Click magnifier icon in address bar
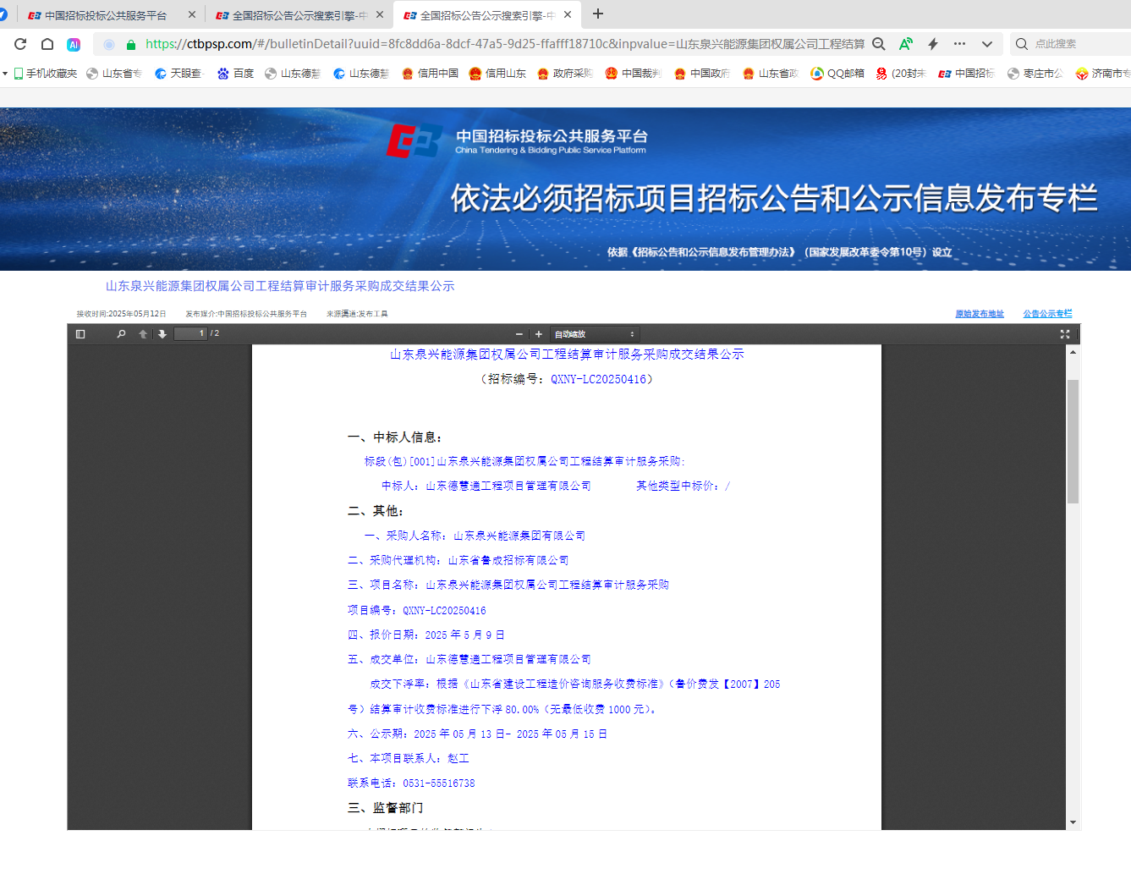The width and height of the screenshot is (1131, 874). point(879,44)
